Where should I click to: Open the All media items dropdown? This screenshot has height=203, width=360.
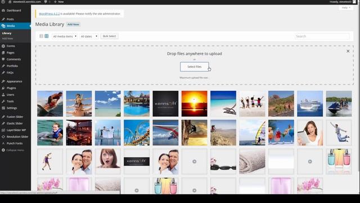coord(65,36)
